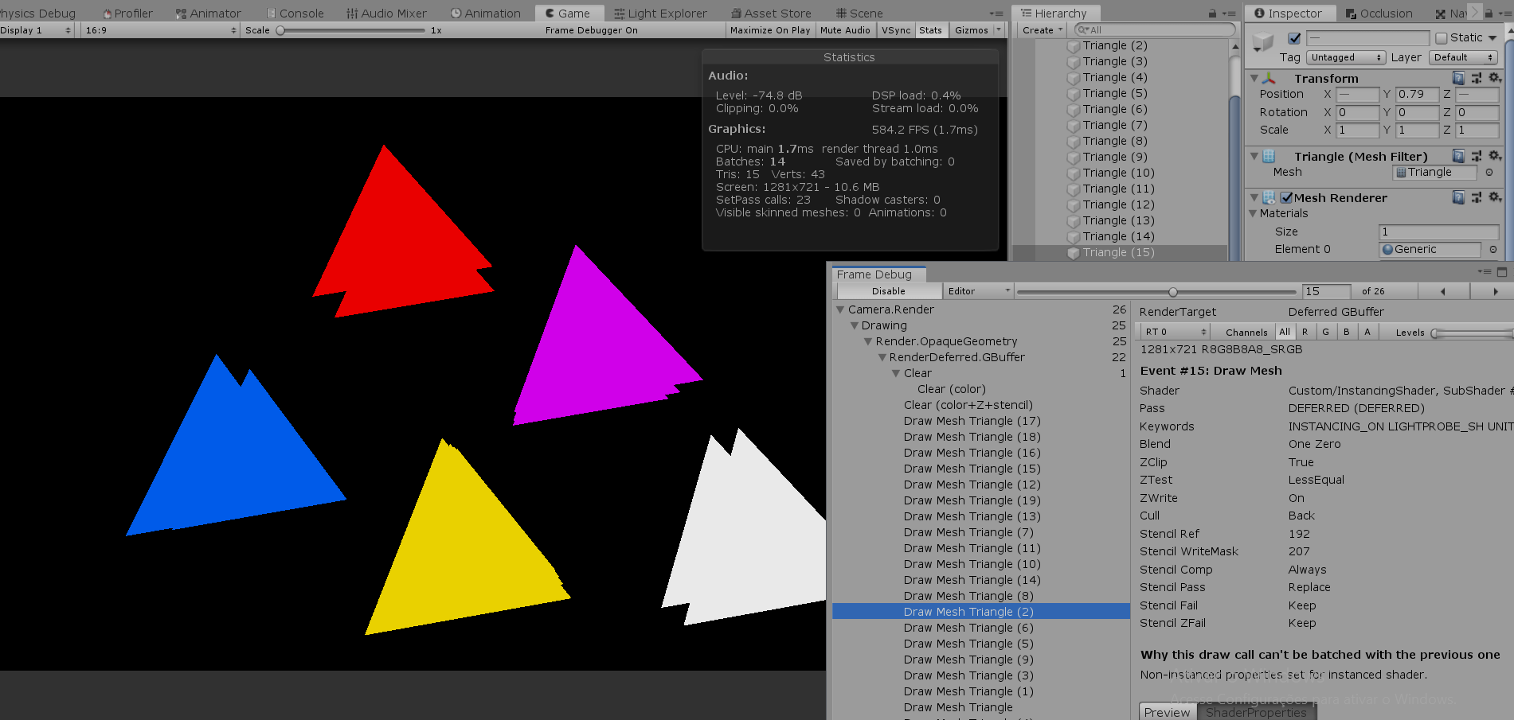Open the Mesh Renderer settings gear menu
This screenshot has height=720, width=1514.
point(1495,197)
